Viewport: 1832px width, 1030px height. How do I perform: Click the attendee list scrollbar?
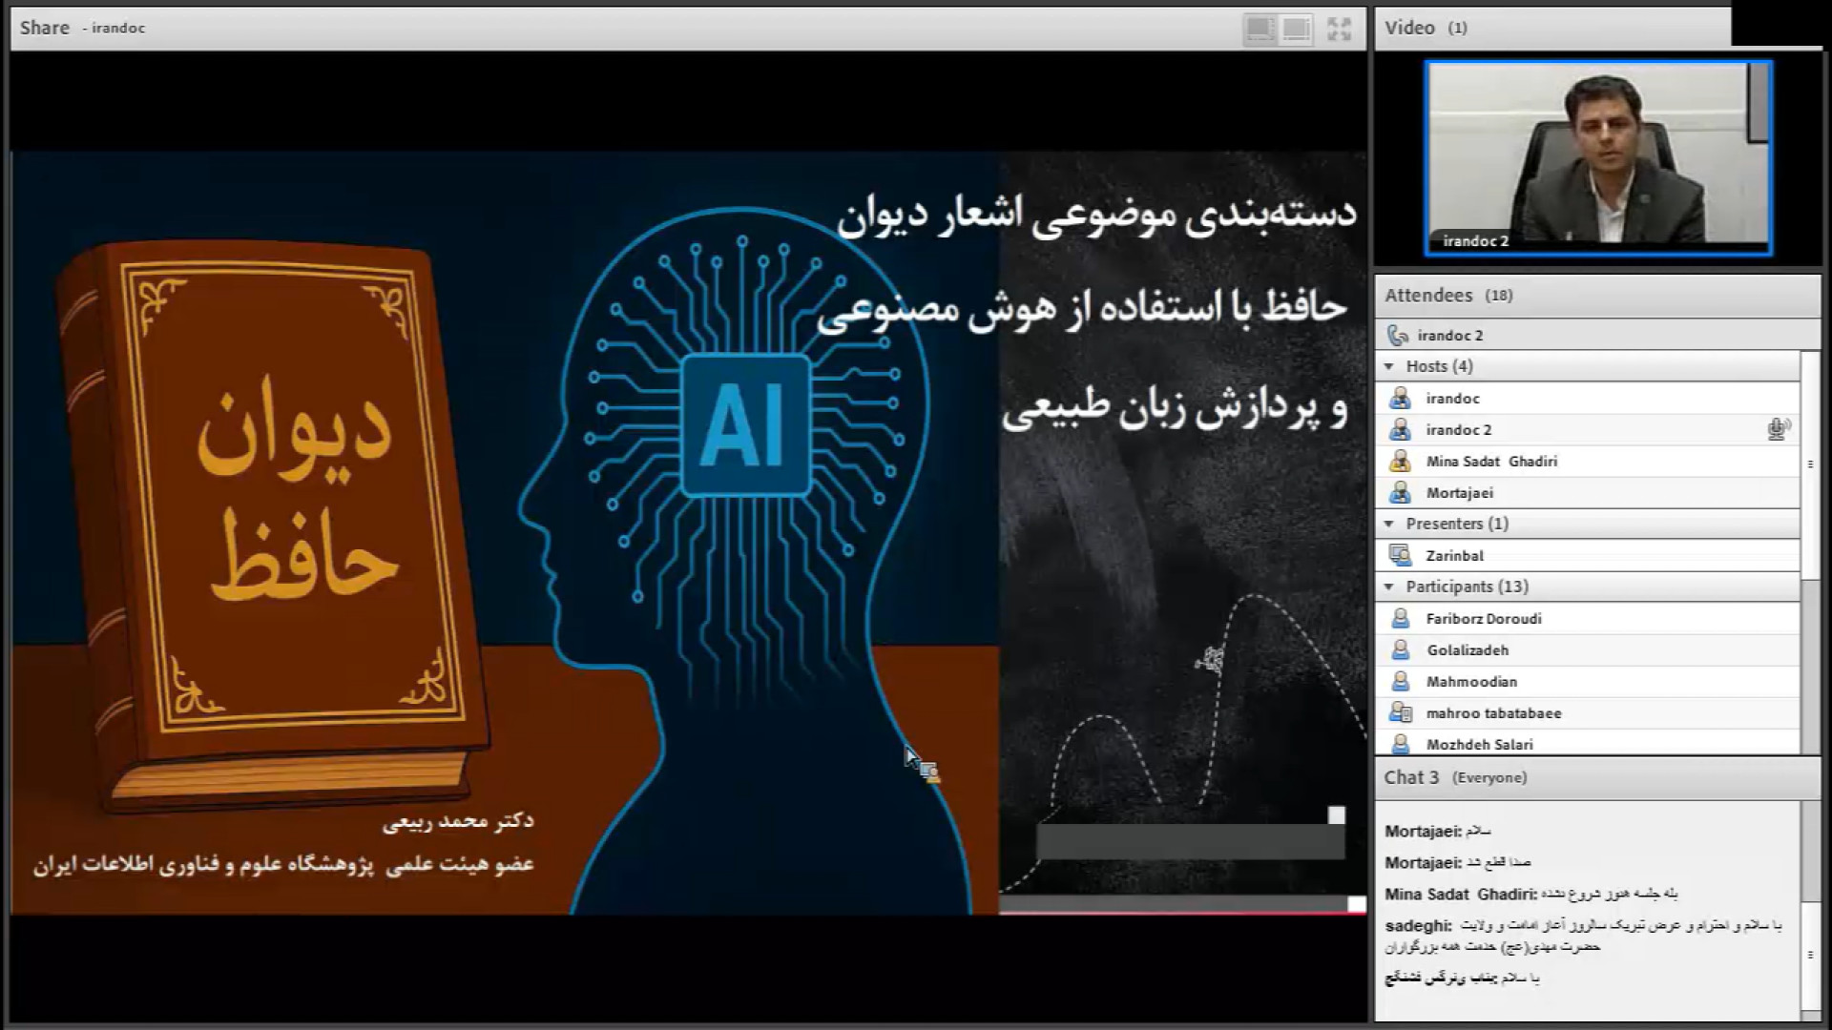click(1810, 464)
